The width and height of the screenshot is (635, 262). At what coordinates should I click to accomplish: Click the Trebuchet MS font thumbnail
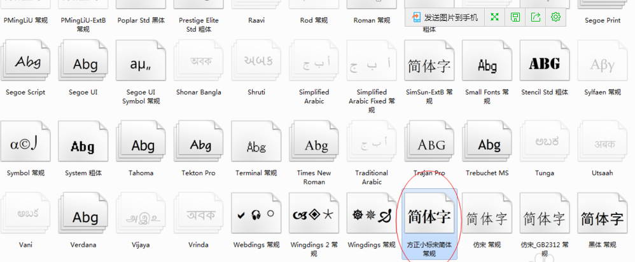(487, 145)
